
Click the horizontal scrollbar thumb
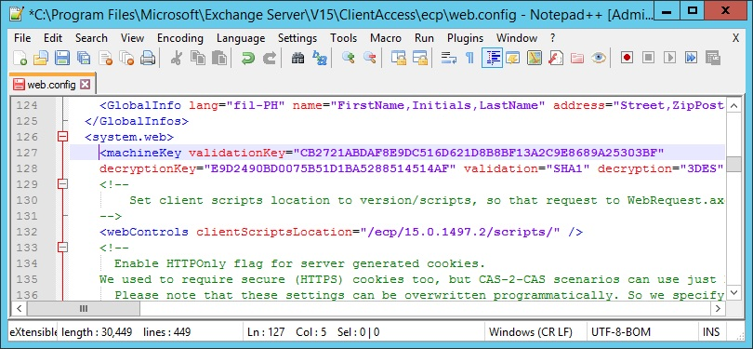[x=83, y=308]
